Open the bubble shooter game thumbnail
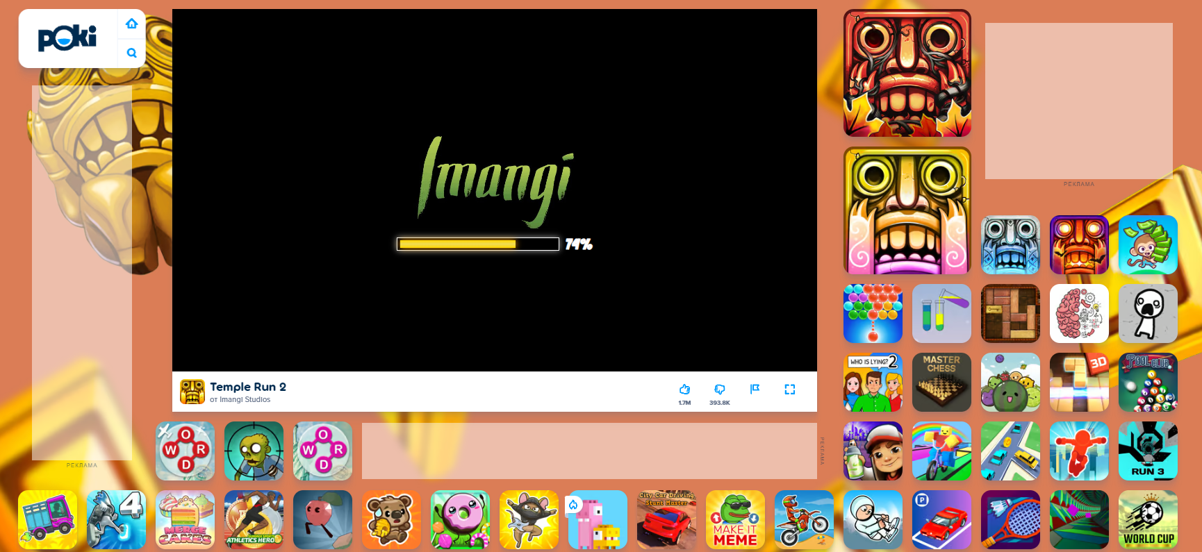This screenshot has width=1202, height=552. click(x=873, y=314)
